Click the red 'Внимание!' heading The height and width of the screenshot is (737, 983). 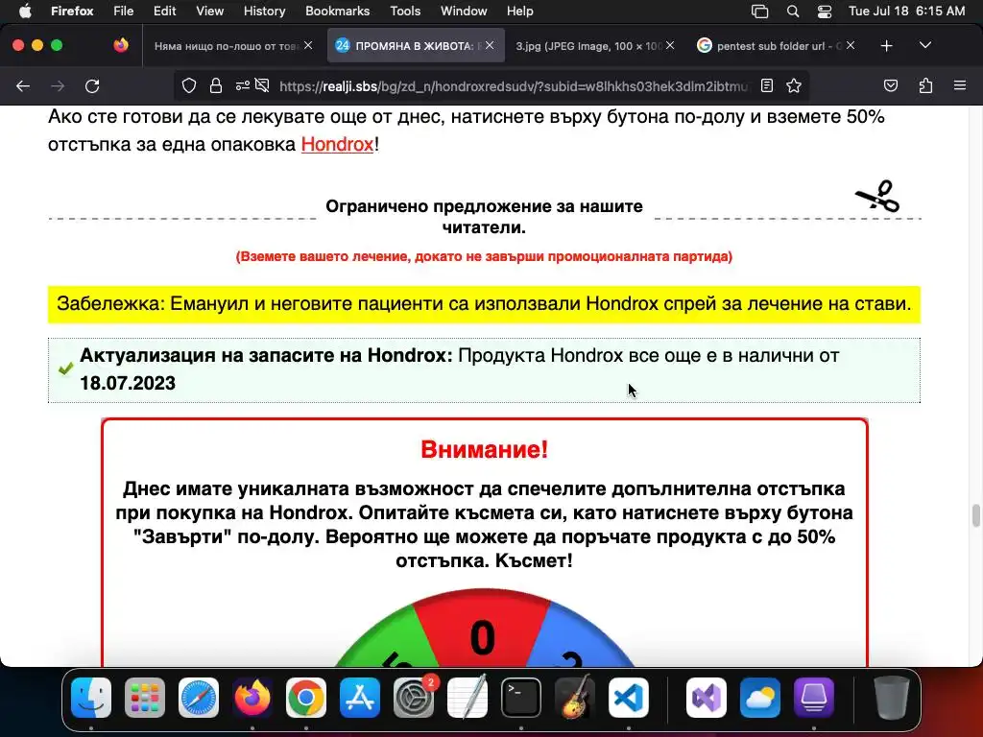pos(484,449)
